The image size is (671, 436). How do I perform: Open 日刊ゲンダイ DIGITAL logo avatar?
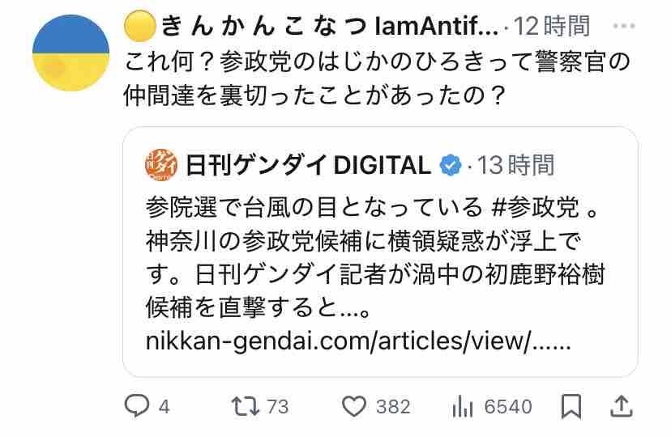pos(161,165)
